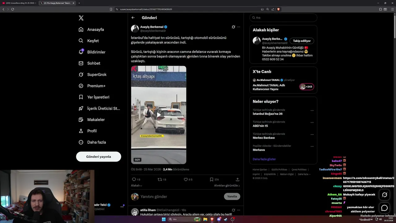Click Grok icon on Asayiş Berkemal's post
396x223 pixels.
(x=234, y=27)
